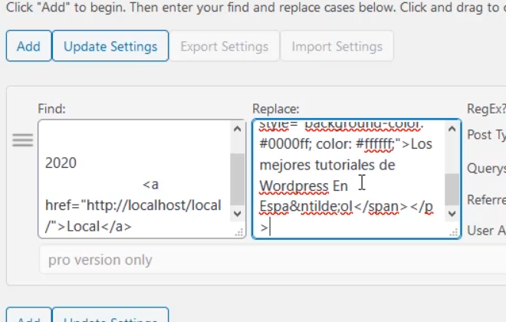Screen dimensions: 506x322
Task: Click the Import Settings button
Action: pos(337,46)
